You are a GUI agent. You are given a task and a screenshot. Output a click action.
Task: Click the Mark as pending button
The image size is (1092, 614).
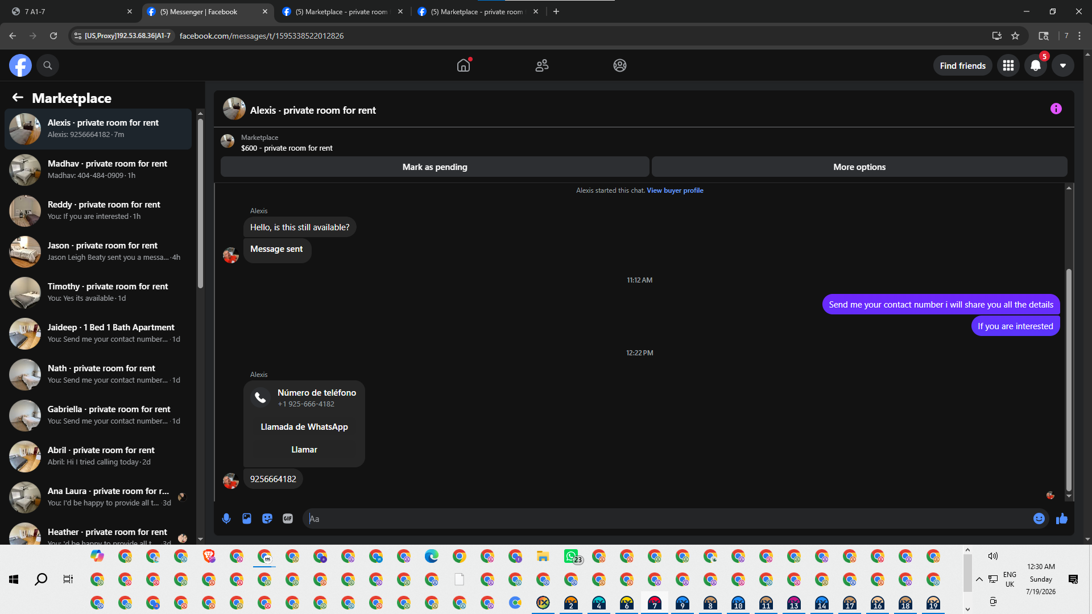pyautogui.click(x=435, y=167)
